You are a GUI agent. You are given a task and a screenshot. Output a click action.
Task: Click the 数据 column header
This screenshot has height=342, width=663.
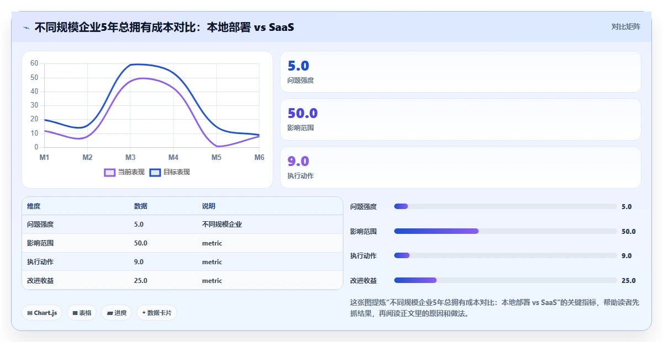tap(141, 206)
